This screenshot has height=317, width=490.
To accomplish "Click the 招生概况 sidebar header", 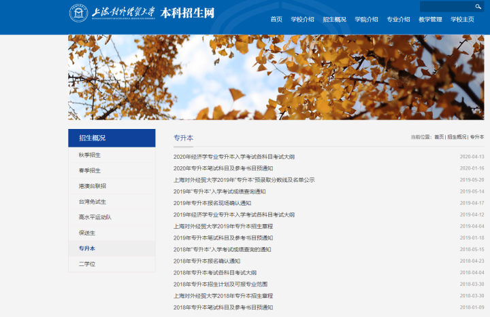I will pyautogui.click(x=112, y=138).
